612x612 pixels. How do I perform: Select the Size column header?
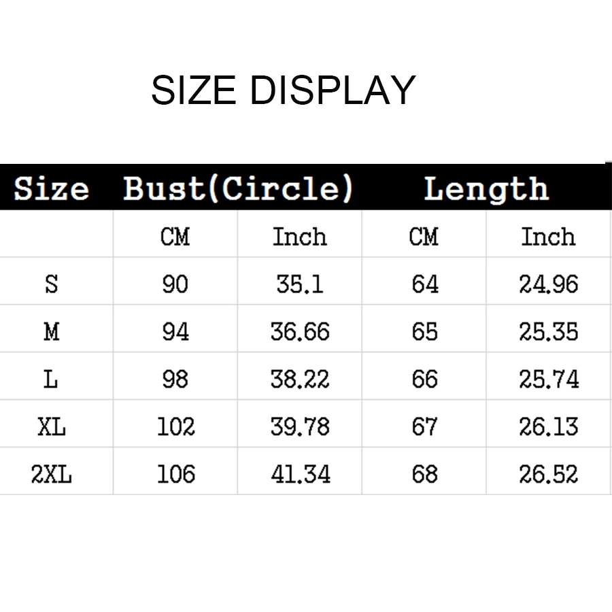[x=52, y=188]
